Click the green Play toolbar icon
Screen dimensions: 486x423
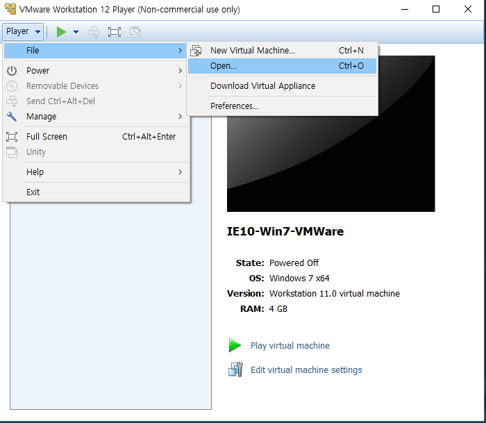61,32
